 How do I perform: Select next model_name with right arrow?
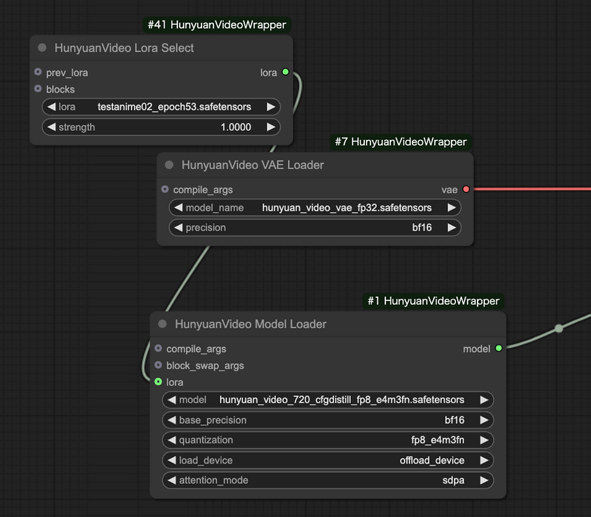(x=451, y=208)
